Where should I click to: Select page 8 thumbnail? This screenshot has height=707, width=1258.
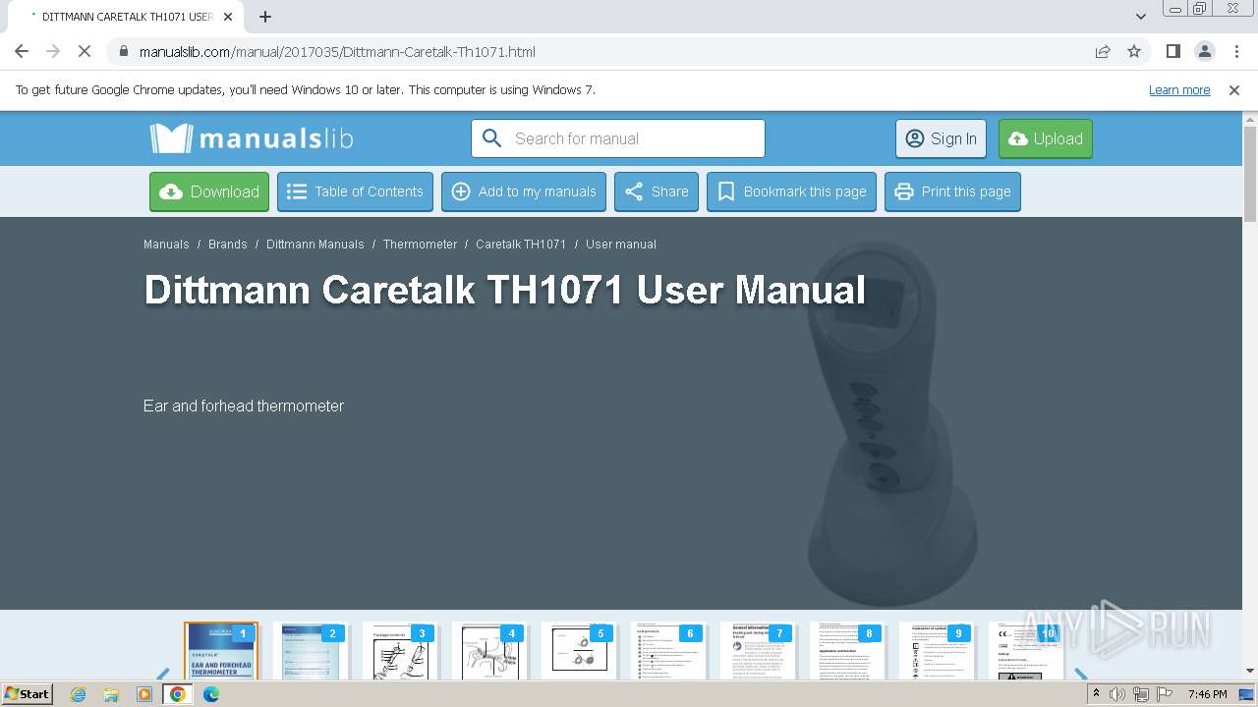click(x=847, y=650)
